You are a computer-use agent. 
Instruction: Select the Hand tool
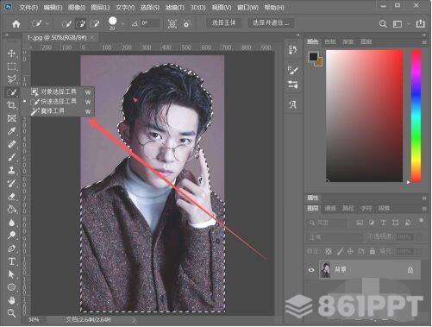(11, 300)
